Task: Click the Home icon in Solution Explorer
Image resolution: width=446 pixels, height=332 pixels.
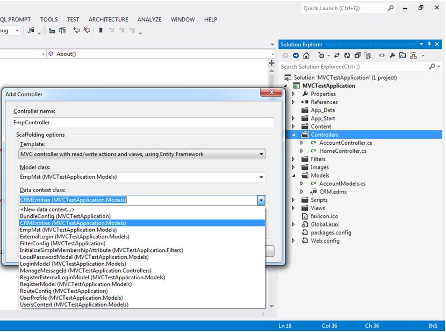Action: tap(306, 55)
